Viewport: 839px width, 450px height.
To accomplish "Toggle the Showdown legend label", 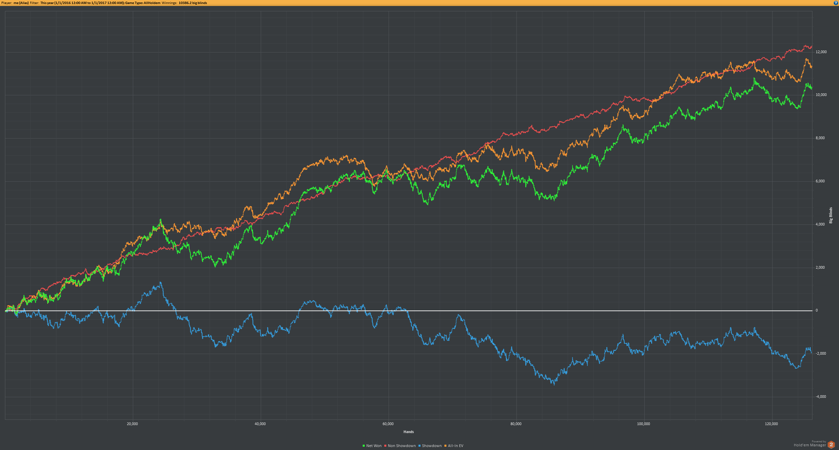I will click(x=431, y=446).
